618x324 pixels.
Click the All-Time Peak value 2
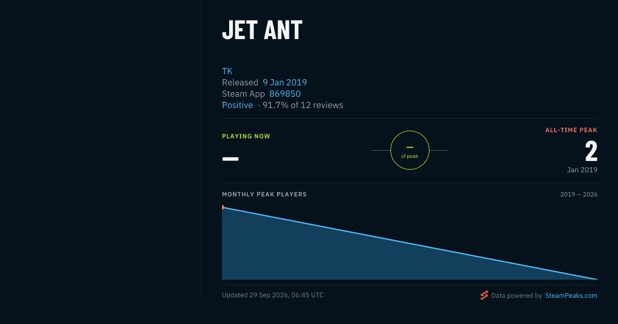(x=591, y=151)
